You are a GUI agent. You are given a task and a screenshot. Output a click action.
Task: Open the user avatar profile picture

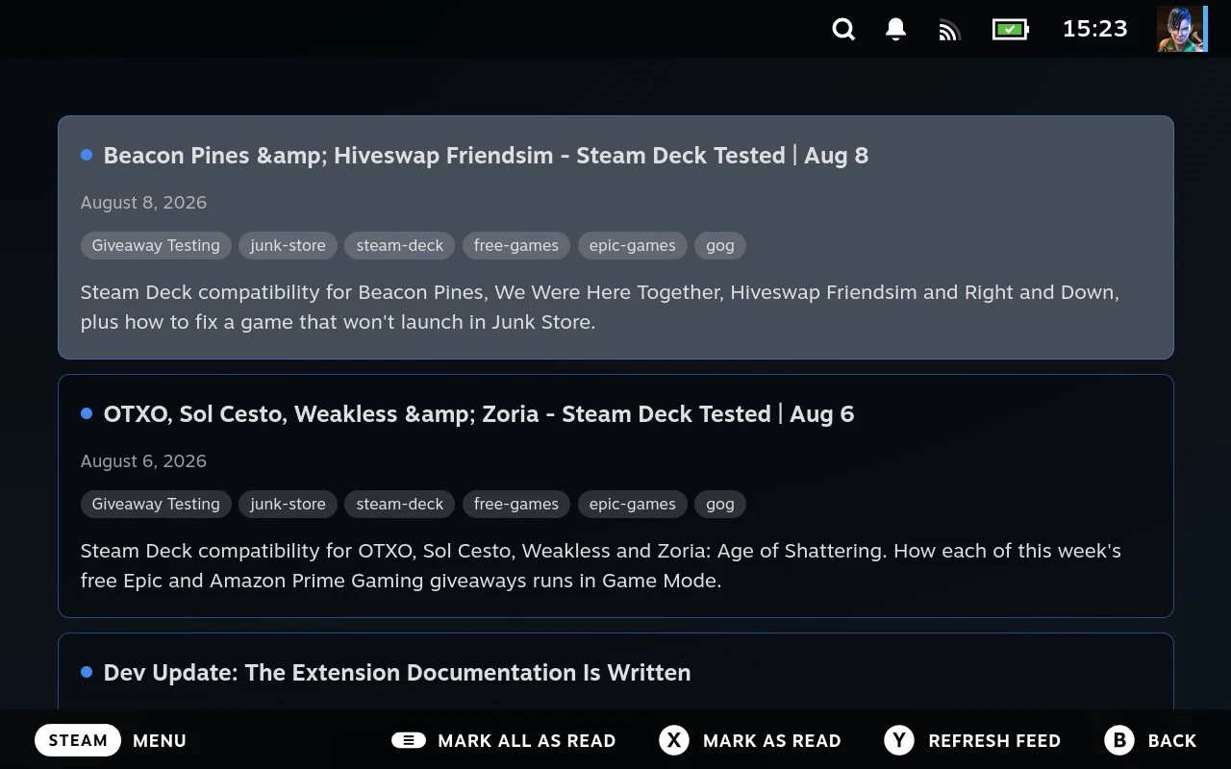[x=1182, y=29]
